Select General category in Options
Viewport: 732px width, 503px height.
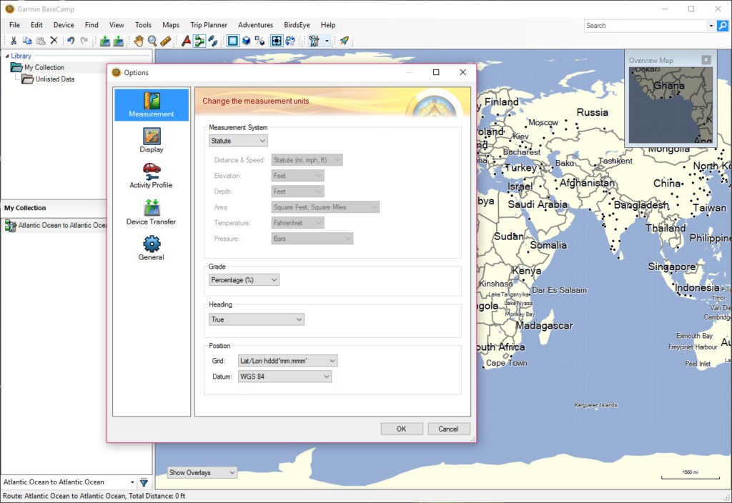pyautogui.click(x=152, y=248)
